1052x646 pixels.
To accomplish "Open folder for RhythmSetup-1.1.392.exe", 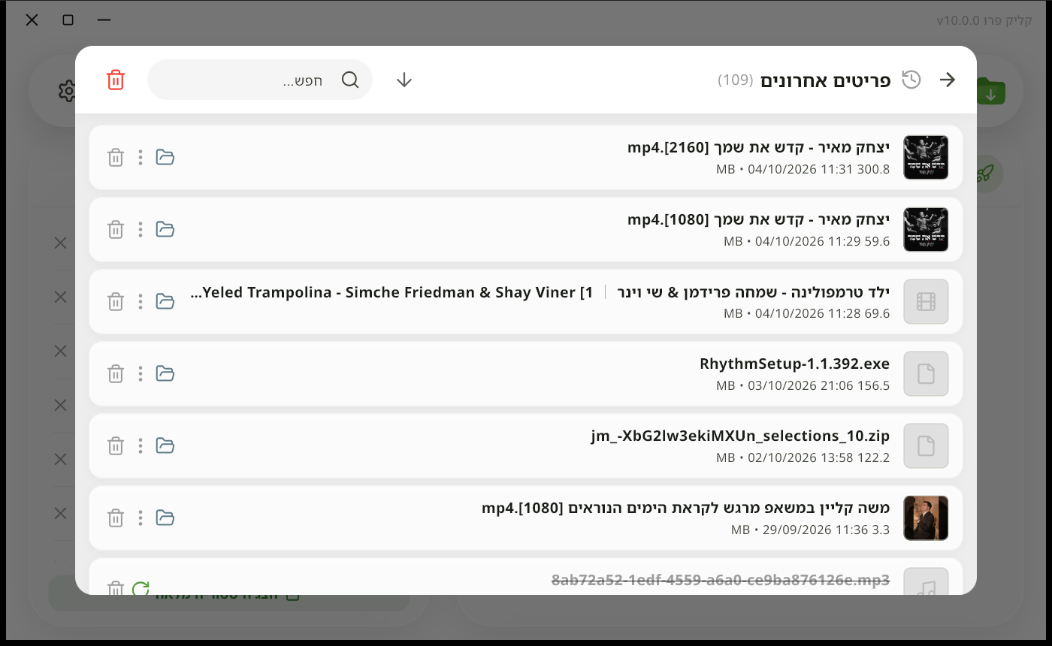I will pos(165,373).
